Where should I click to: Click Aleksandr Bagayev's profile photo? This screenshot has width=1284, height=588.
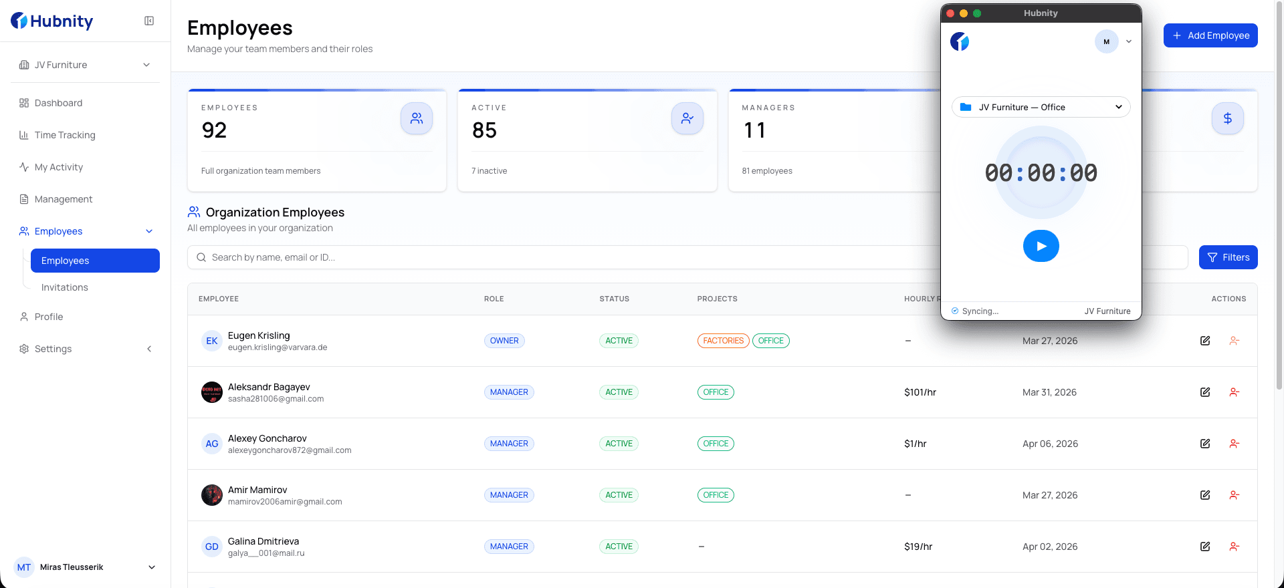click(x=212, y=392)
